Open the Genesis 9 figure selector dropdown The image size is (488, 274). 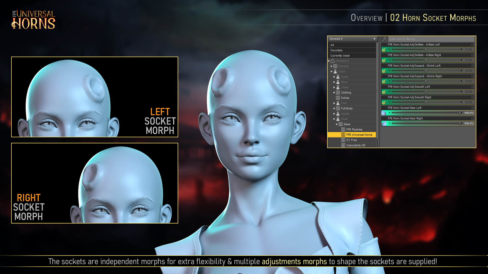[374, 39]
